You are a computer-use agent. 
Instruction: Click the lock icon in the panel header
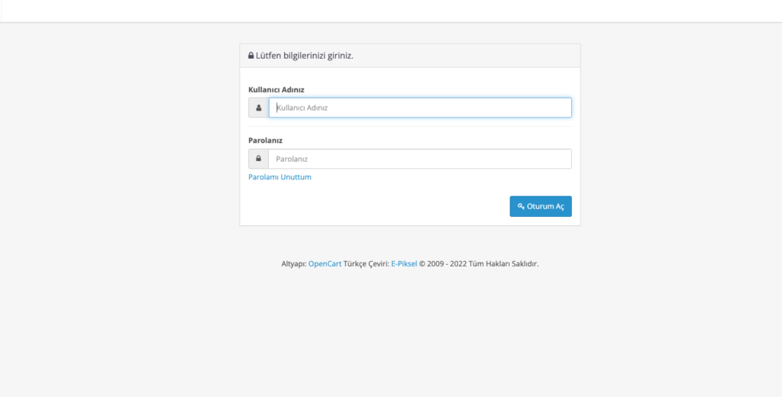coord(250,56)
